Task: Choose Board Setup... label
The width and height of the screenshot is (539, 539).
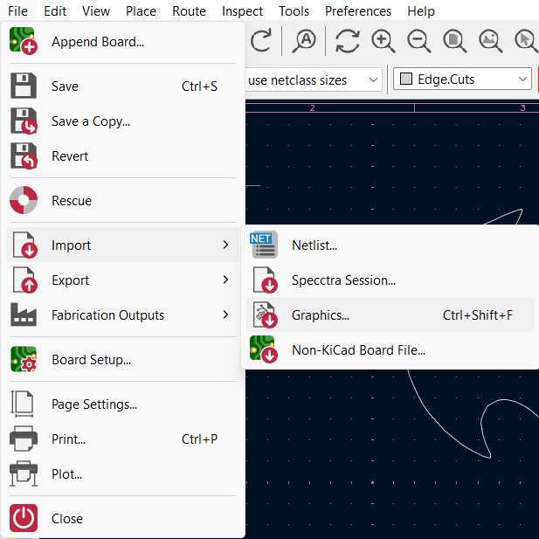Action: coord(91,360)
